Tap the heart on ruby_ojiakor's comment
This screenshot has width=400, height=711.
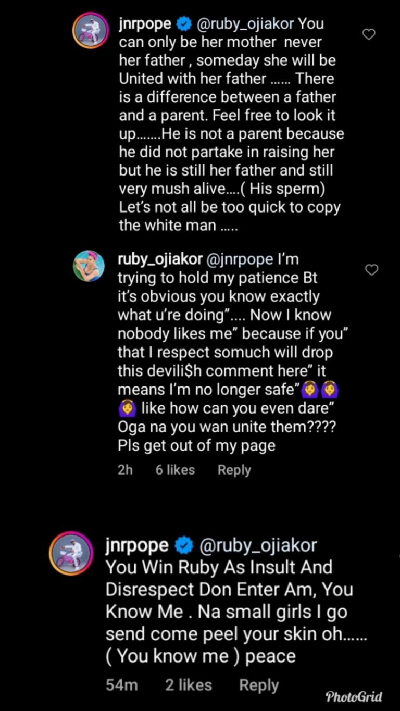371,270
